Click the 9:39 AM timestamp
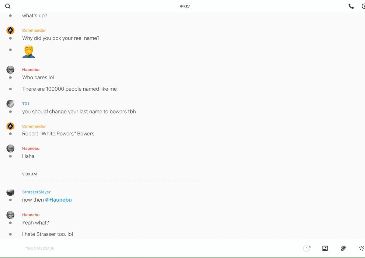This screenshot has height=258, width=365. [29, 174]
